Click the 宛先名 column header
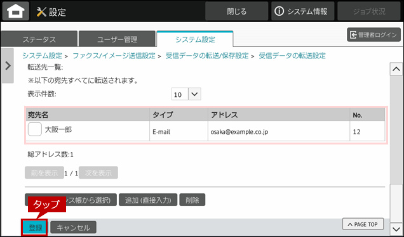Image resolution: width=404 pixels, height=237 pixels. [x=88, y=115]
